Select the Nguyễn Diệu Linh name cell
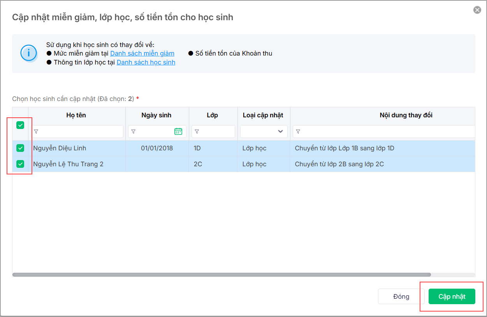 click(x=60, y=148)
